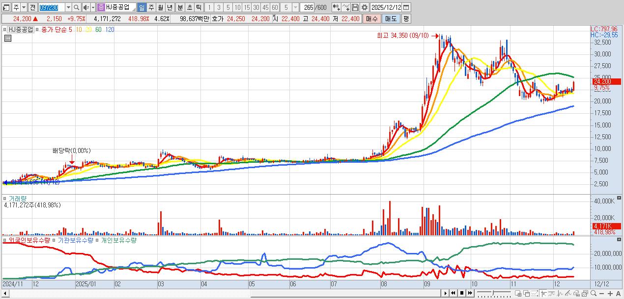Click the purple 증 badge before HJ중공업

pyautogui.click(x=101, y=7)
